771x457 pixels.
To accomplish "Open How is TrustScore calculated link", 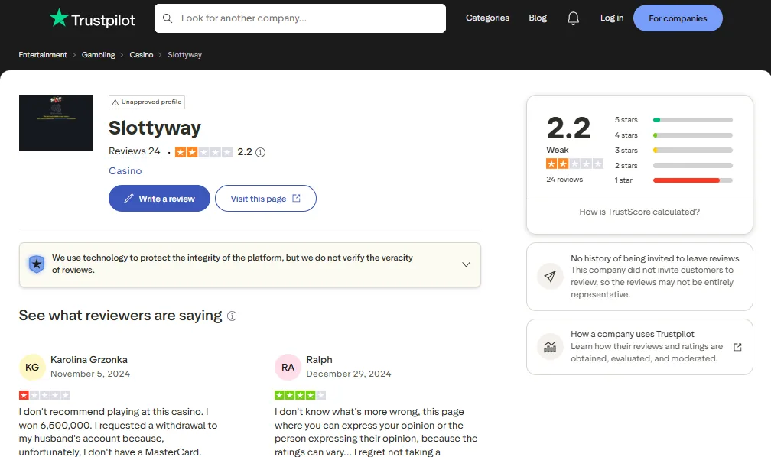I will click(x=639, y=212).
